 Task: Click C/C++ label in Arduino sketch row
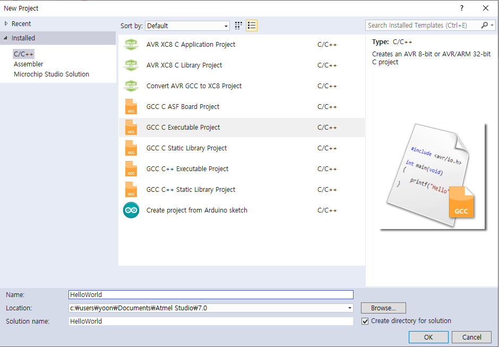click(x=327, y=210)
